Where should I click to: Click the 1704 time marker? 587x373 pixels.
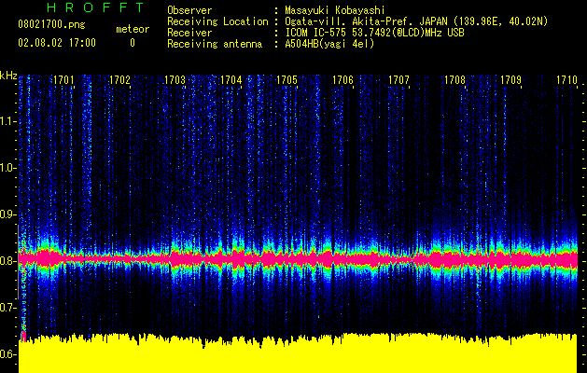(x=231, y=80)
